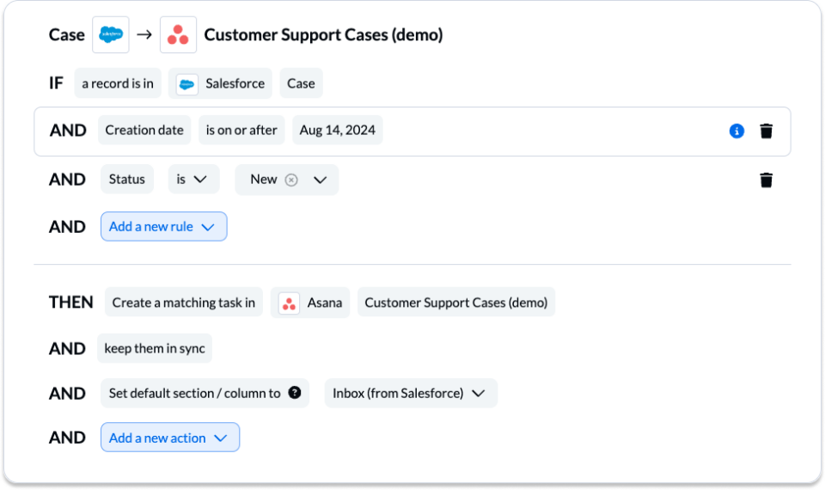This screenshot has height=490, width=825.
Task: Click the Creation date field chip
Action: click(144, 130)
